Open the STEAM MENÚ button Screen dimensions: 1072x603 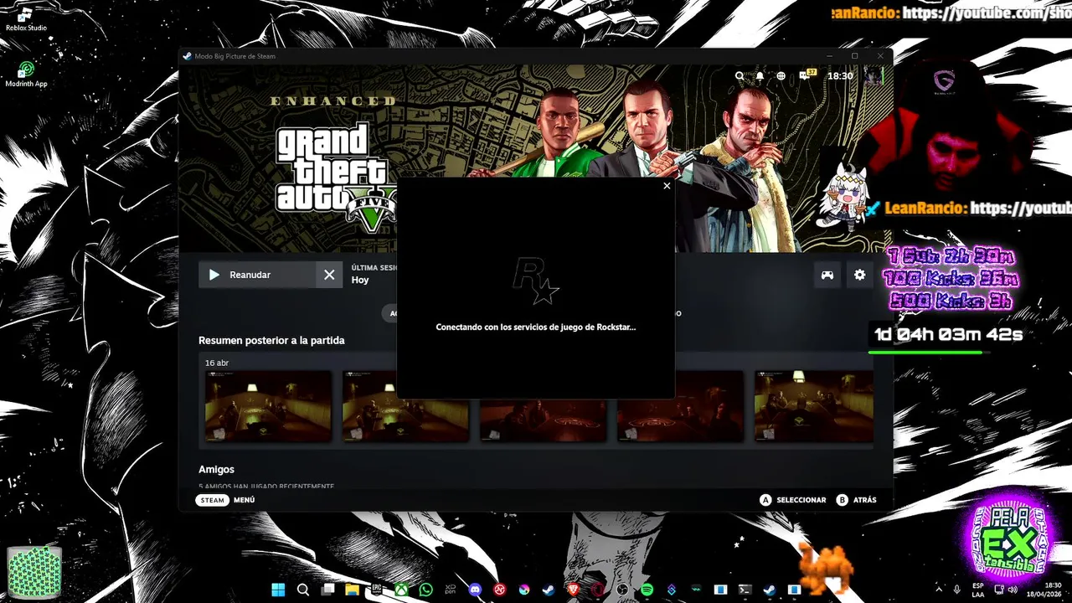coord(224,500)
